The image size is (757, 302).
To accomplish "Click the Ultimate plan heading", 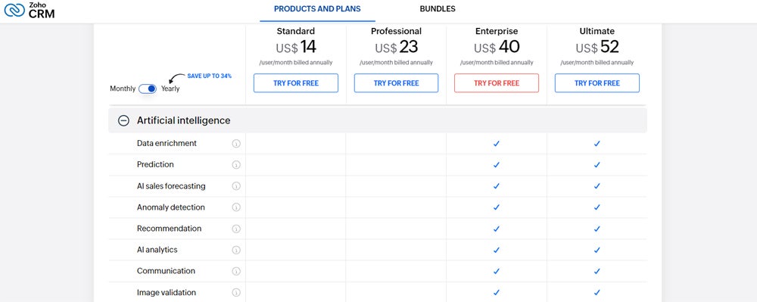I will (x=597, y=31).
